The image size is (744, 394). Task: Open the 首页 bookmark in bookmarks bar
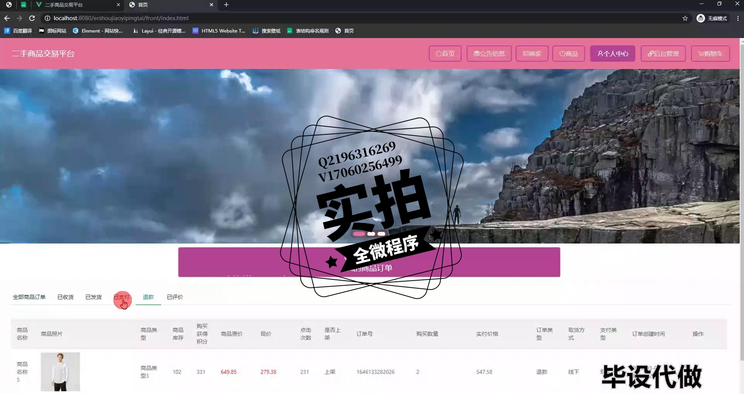tap(344, 31)
